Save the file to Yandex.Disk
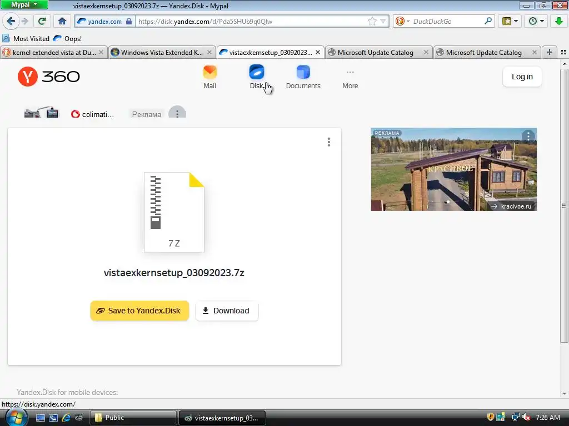Screen dimensions: 569x426 pos(139,311)
